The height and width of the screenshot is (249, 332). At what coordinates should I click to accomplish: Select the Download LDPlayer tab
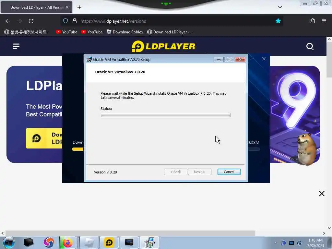pyautogui.click(x=36, y=7)
